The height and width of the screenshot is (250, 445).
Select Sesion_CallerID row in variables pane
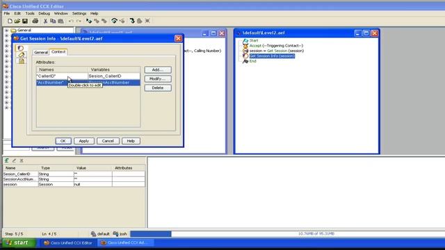coord(74,174)
